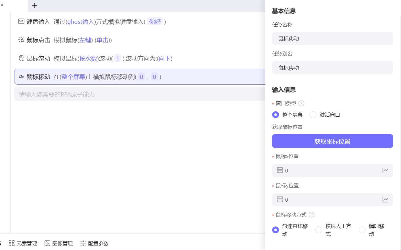Choose instant movement mode
Screen dimensions: 401x250
tap(362, 230)
